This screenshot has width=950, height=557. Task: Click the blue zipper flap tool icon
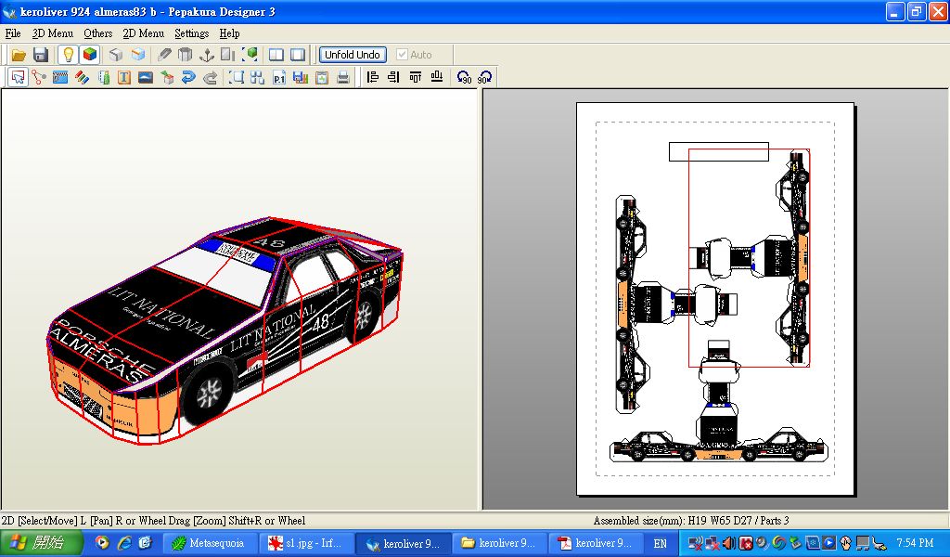(x=60, y=78)
